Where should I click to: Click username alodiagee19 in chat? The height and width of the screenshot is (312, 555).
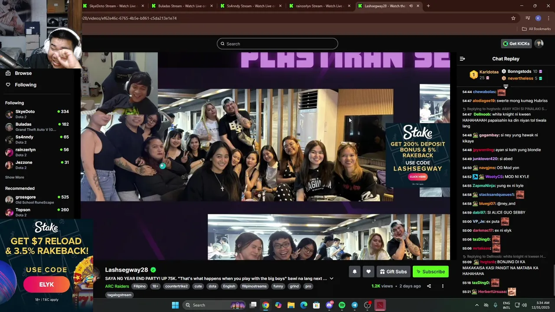484,101
